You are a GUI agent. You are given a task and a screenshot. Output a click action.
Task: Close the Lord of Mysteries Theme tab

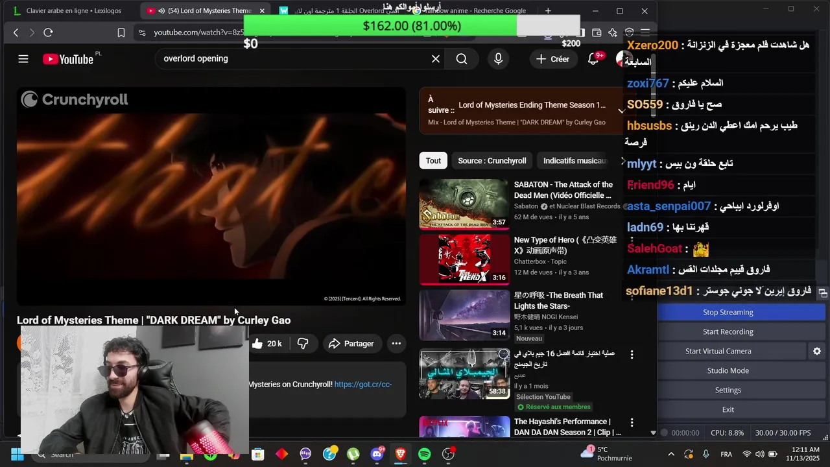click(x=262, y=11)
